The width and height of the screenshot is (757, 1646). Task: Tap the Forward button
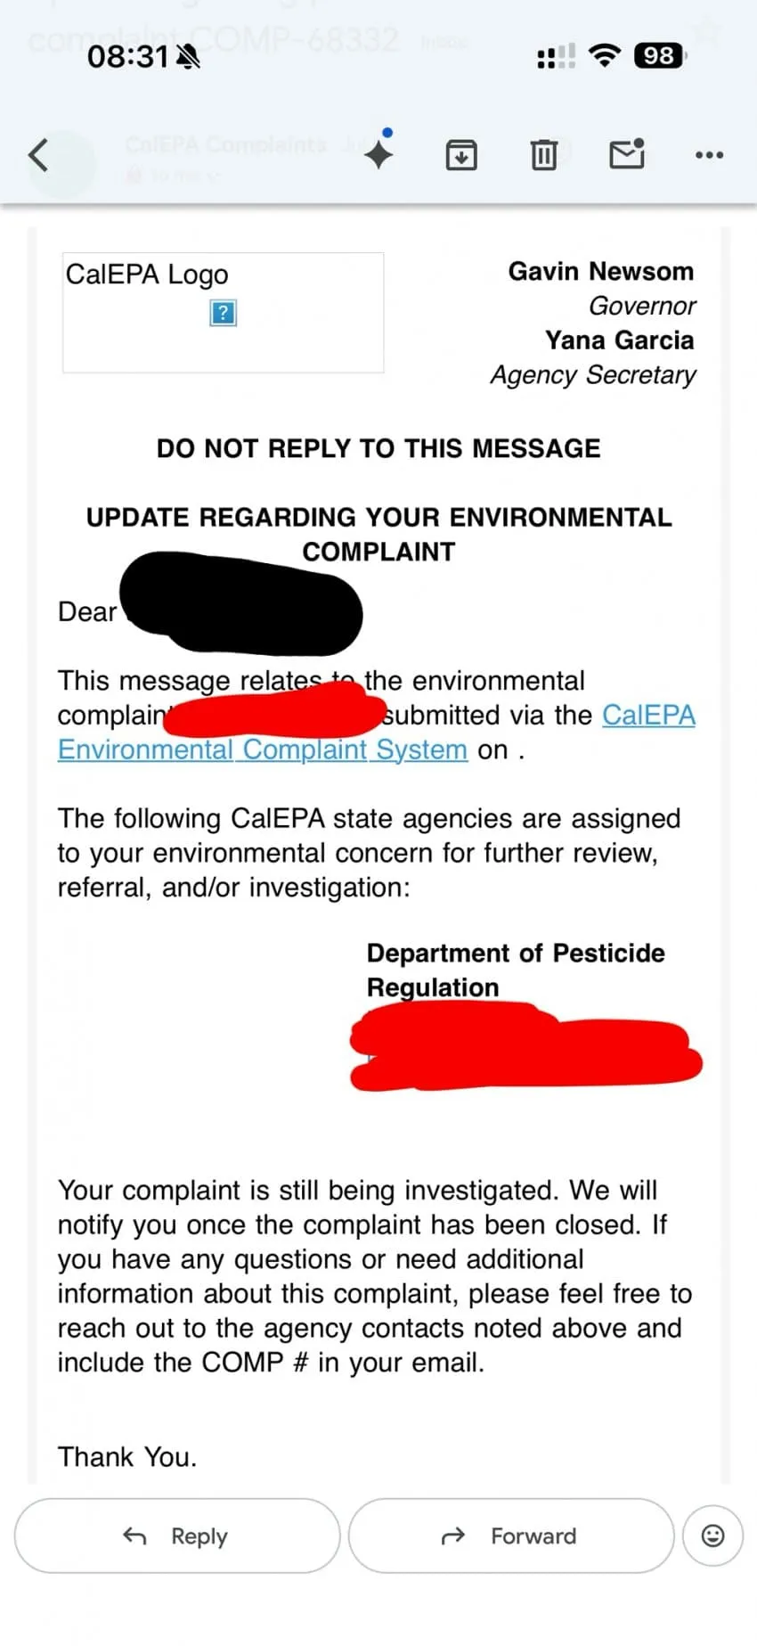point(511,1535)
